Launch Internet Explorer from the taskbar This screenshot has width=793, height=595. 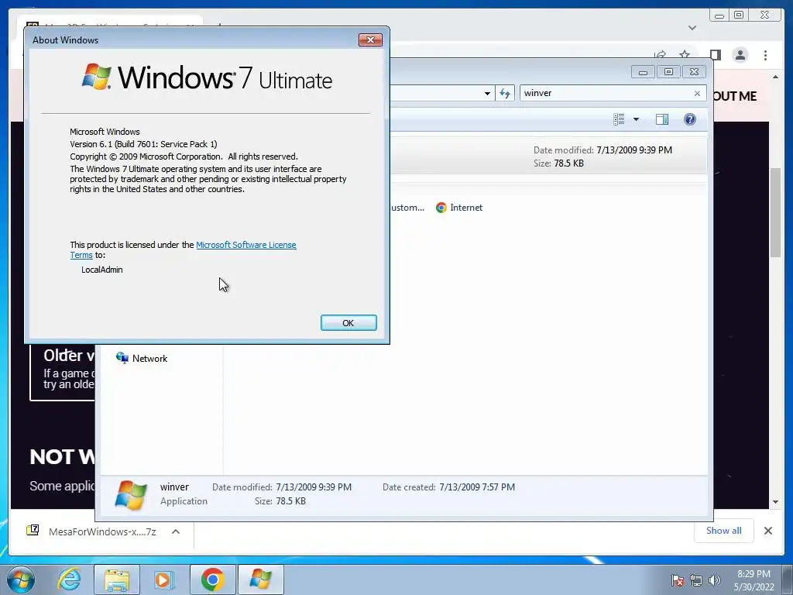pyautogui.click(x=69, y=580)
